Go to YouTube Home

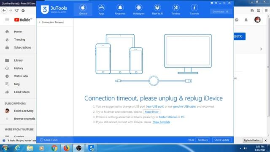[18, 32]
